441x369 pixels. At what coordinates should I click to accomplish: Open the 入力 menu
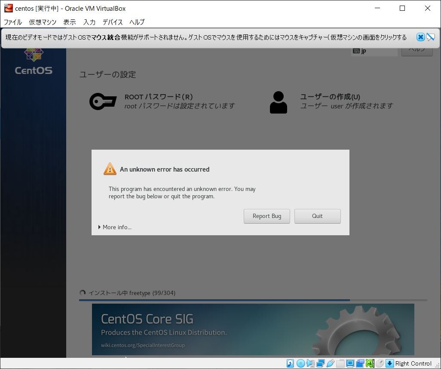pyautogui.click(x=89, y=22)
